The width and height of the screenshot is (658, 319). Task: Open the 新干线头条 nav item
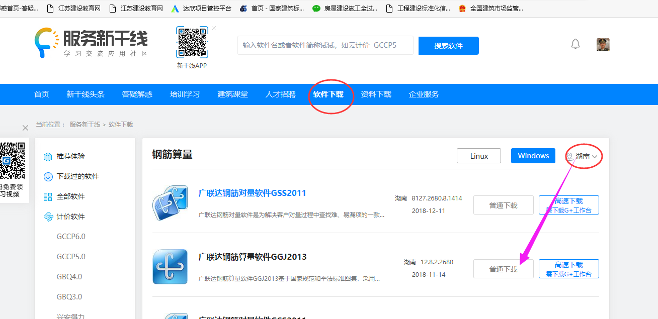point(86,94)
